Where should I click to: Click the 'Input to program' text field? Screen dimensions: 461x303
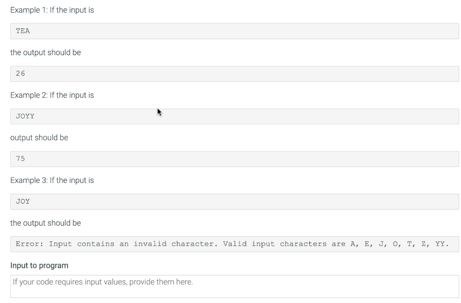234,286
